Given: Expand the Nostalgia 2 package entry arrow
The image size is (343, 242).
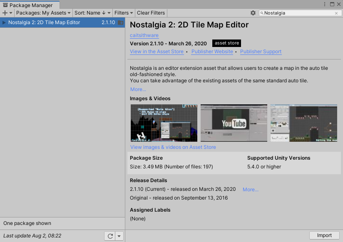Looking at the screenshot, I should click(4, 22).
